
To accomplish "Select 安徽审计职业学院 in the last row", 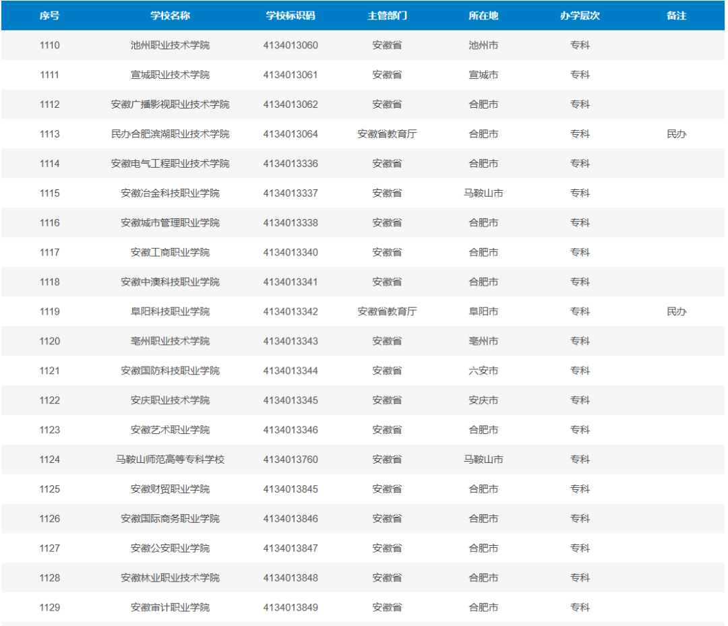I will point(170,607).
